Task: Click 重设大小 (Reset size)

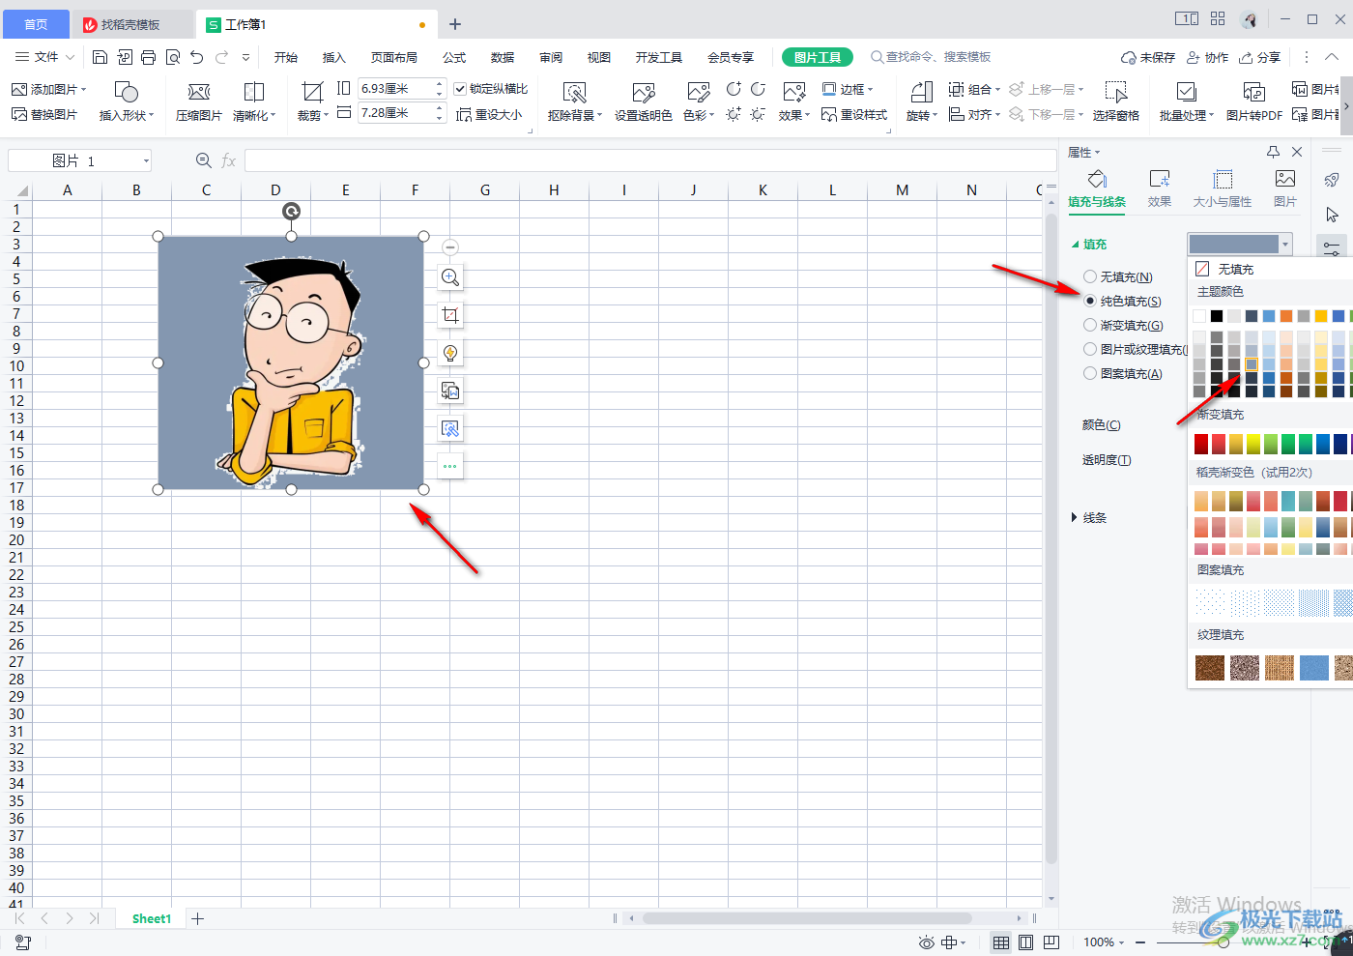Action: pos(489,114)
